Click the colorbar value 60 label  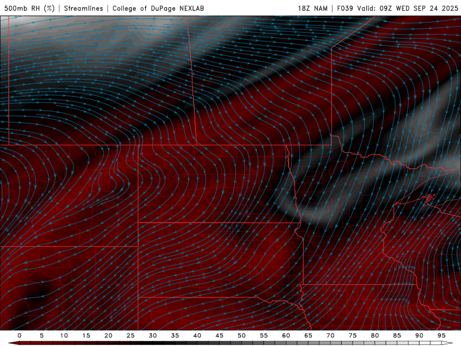pos(286,336)
